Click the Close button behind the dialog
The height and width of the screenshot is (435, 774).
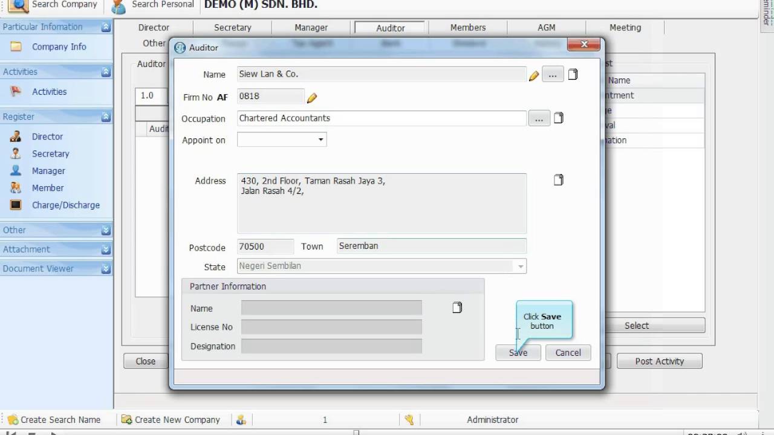[145, 361]
